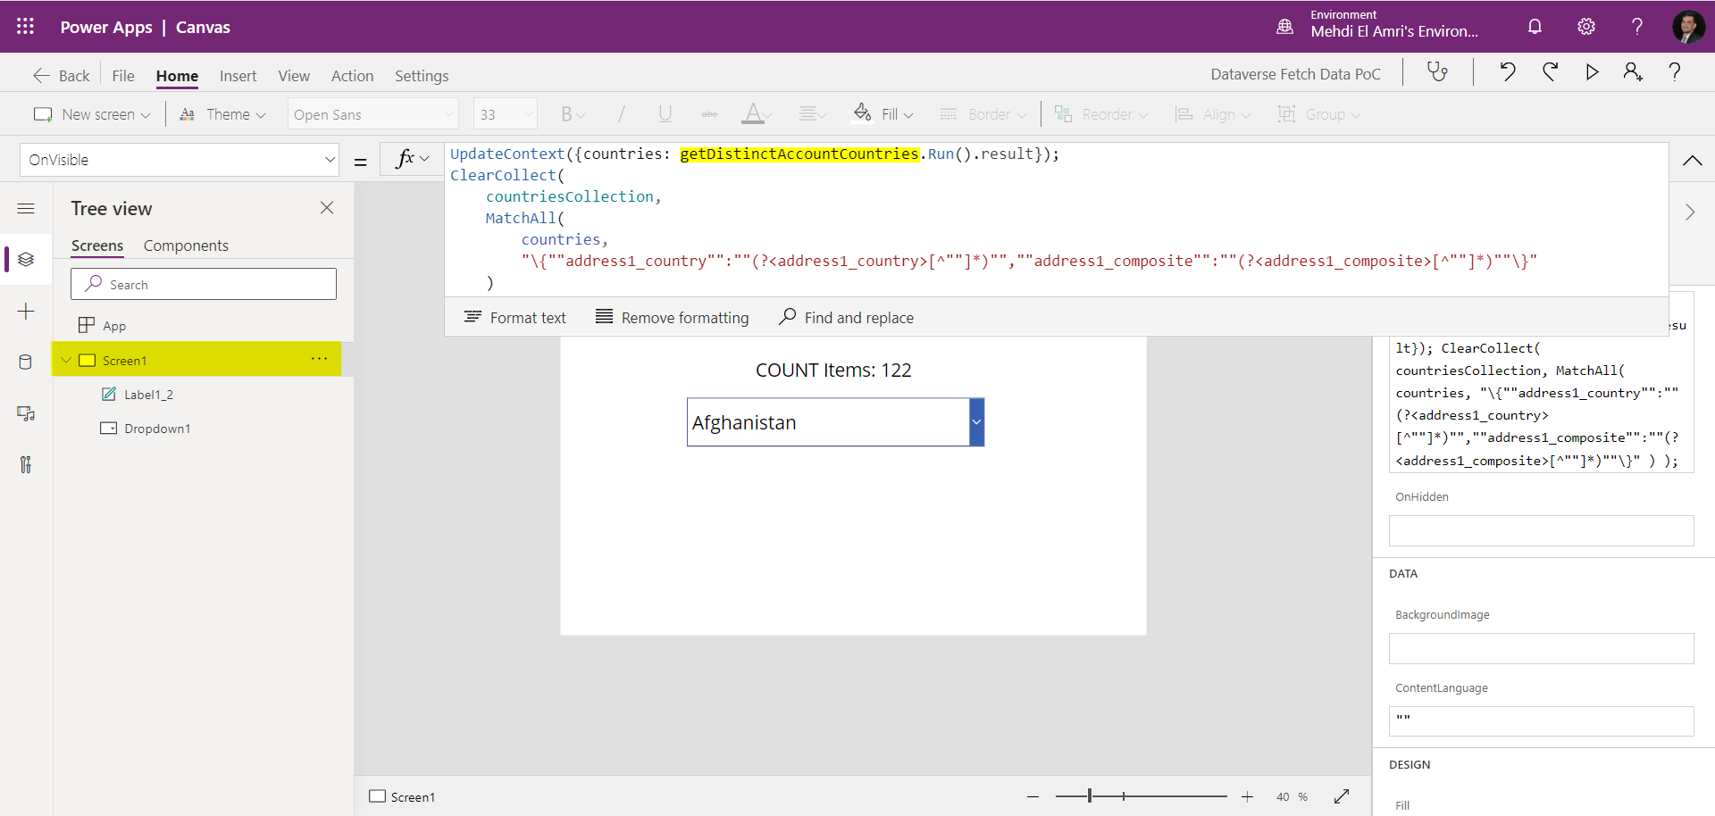1715x816 pixels.
Task: Run the App checker stethoscope icon
Action: click(x=1438, y=72)
